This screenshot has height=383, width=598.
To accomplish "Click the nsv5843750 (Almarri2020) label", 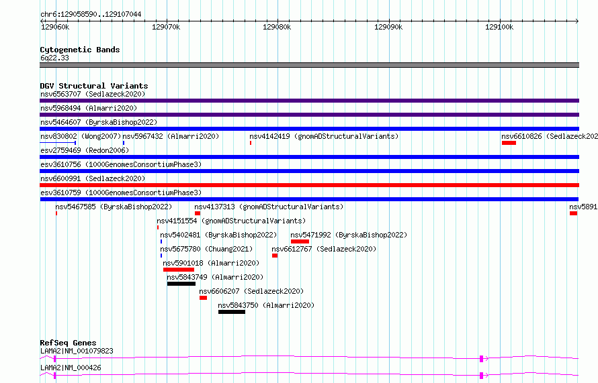I will 266,305.
